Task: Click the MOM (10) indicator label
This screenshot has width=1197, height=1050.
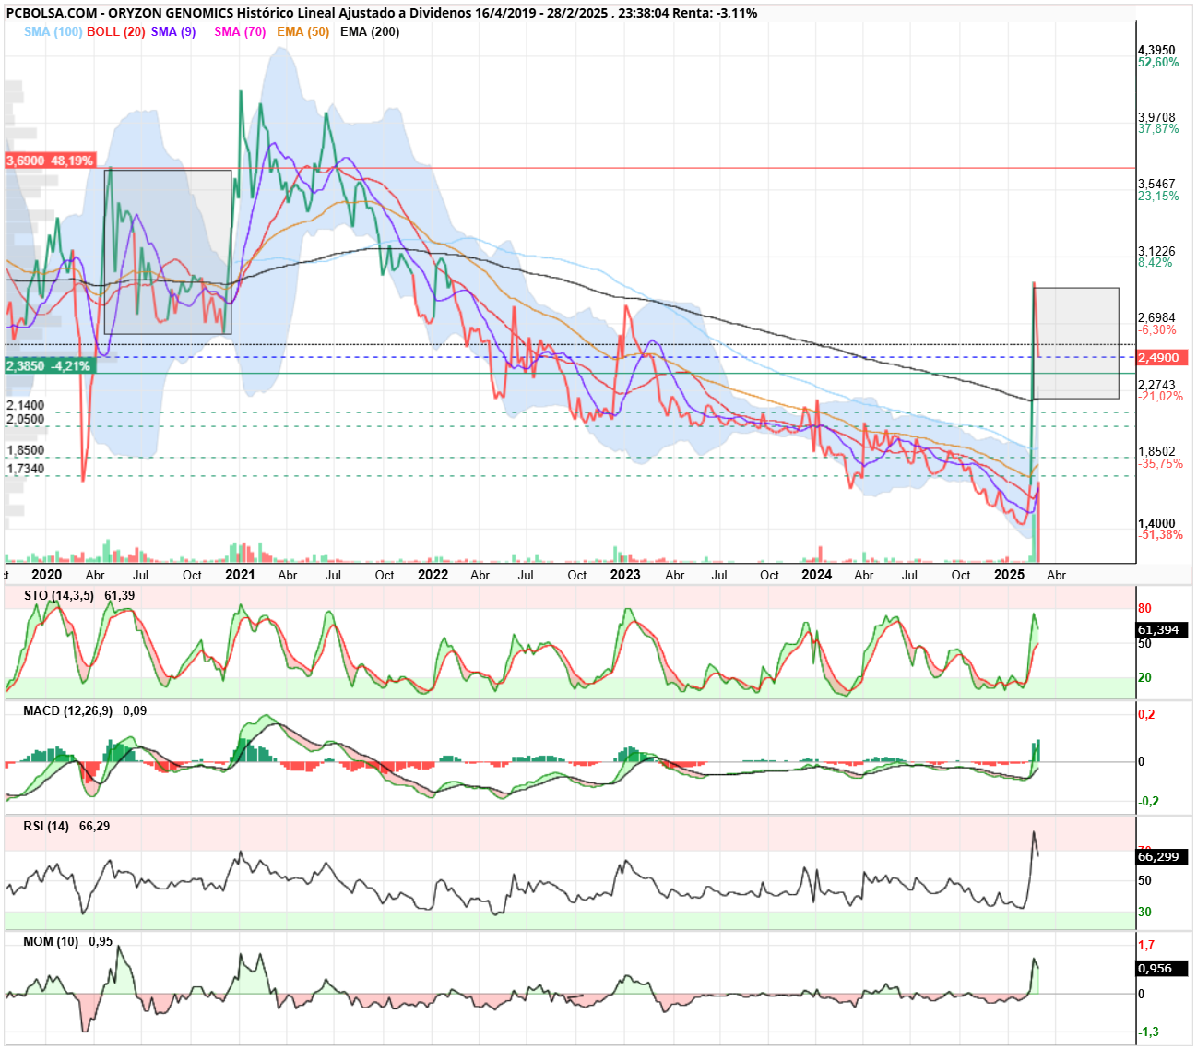Action: (x=51, y=941)
